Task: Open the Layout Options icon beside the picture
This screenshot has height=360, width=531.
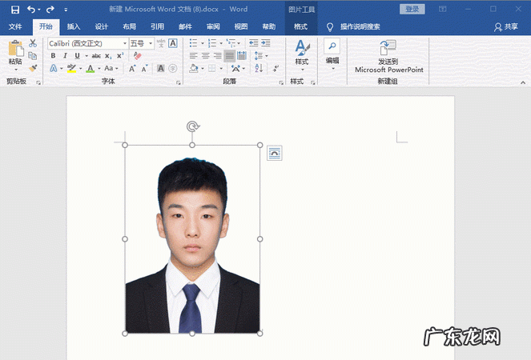Action: click(x=275, y=153)
